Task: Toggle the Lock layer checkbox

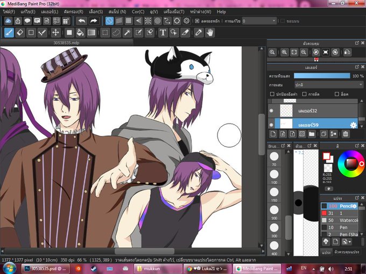Action: pyautogui.click(x=336, y=94)
